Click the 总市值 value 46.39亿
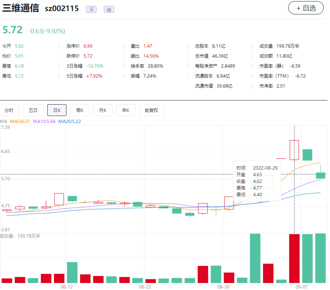330x290 pixels. pos(220,56)
